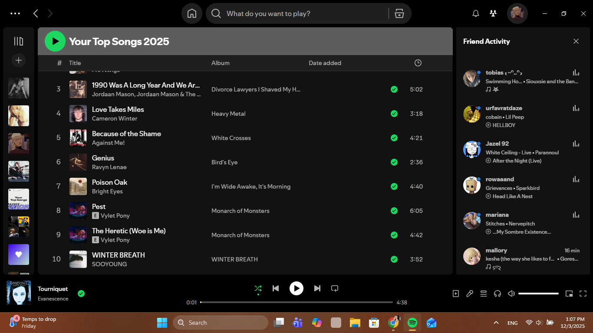
Task: Toggle saved checkmark for Love Takes Miles
Action: 394,114
